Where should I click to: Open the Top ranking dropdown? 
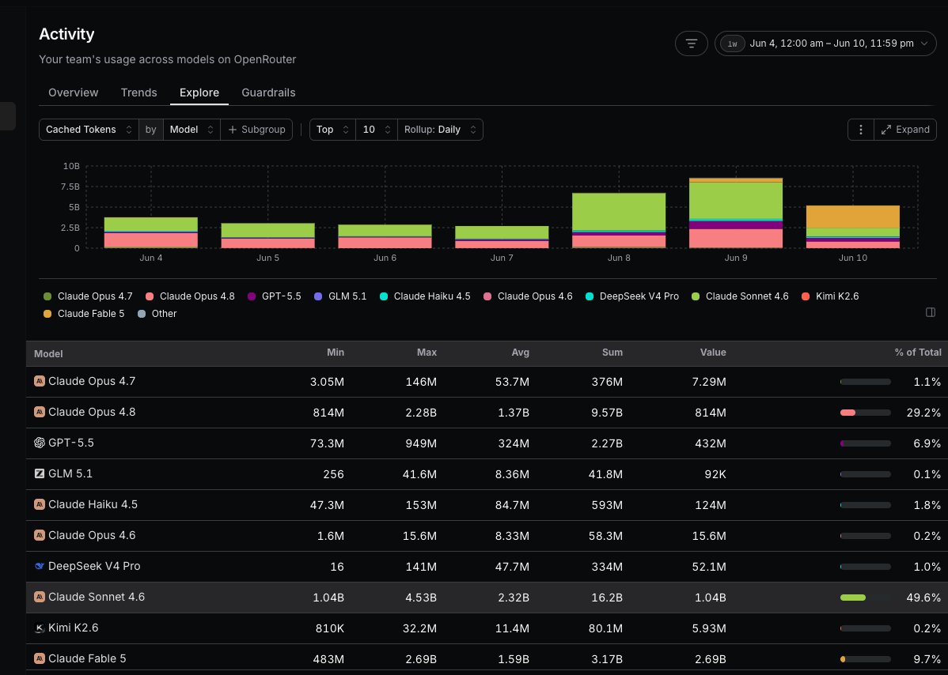(x=332, y=130)
